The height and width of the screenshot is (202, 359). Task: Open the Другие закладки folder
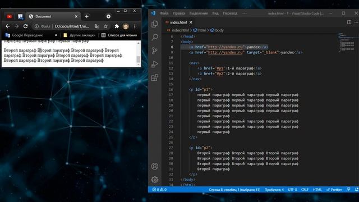(x=79, y=35)
